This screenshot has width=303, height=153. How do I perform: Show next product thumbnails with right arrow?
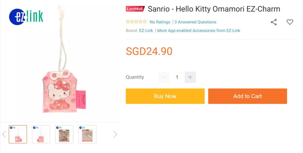(x=115, y=134)
